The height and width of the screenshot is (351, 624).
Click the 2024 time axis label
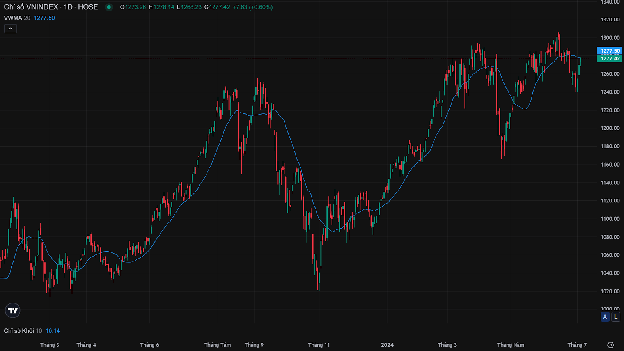(387, 345)
